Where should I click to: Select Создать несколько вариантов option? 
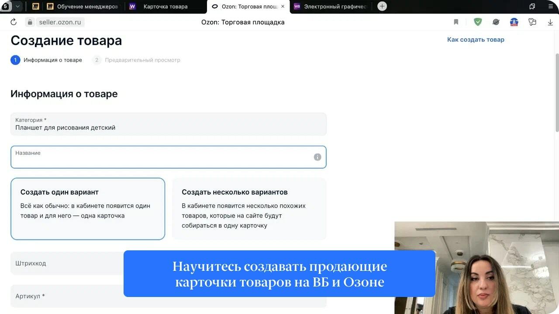(x=249, y=208)
